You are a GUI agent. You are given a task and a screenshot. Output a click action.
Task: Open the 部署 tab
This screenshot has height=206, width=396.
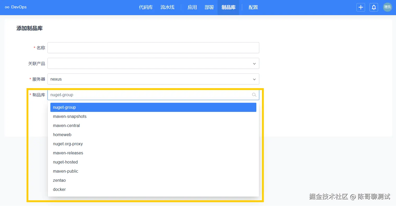pos(209,7)
